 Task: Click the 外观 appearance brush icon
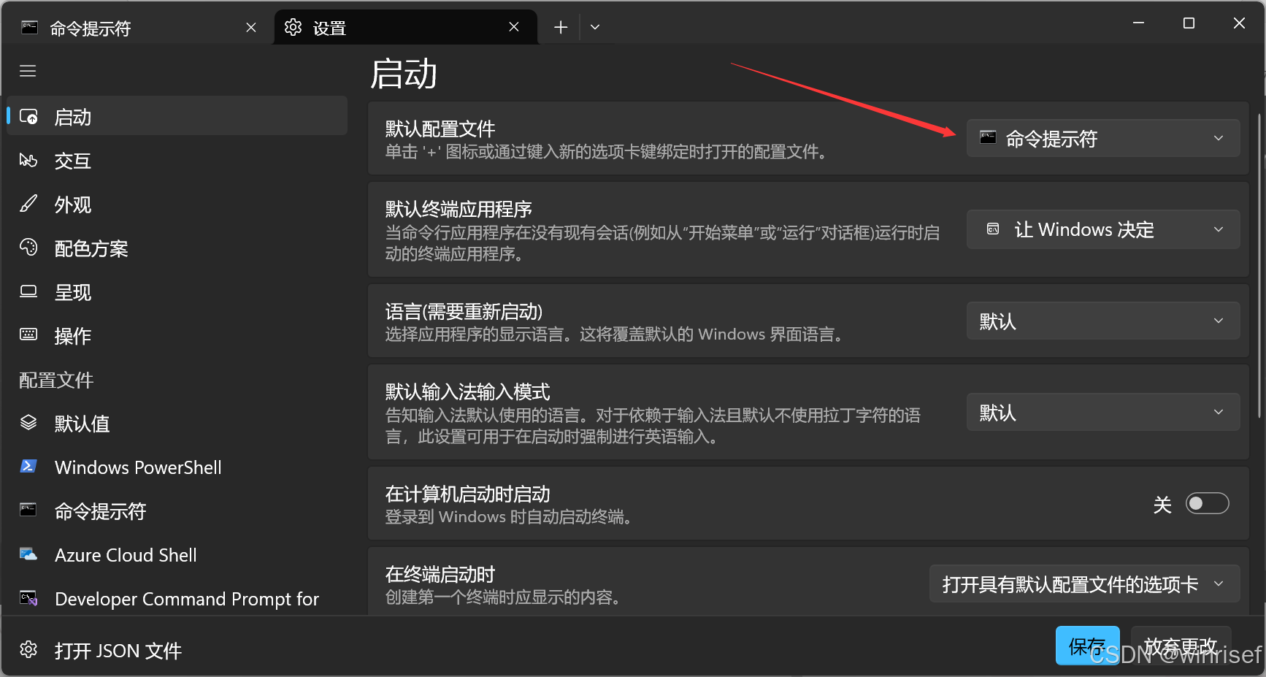pos(28,204)
